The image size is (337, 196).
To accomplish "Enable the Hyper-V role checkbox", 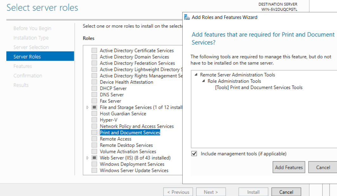I will 94,120.
